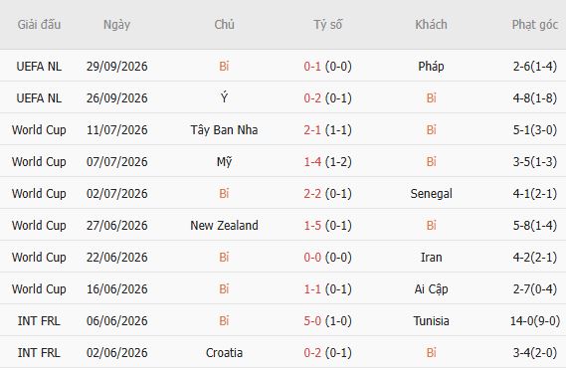Open the 1-5 score versus New Zealand
Image resolution: width=566 pixels, height=371 pixels.
click(312, 226)
